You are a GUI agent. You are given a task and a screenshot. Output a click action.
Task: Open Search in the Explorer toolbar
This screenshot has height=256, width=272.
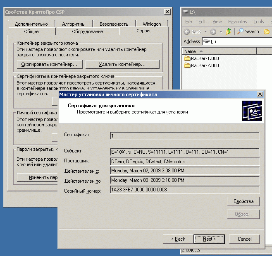tap(248, 31)
